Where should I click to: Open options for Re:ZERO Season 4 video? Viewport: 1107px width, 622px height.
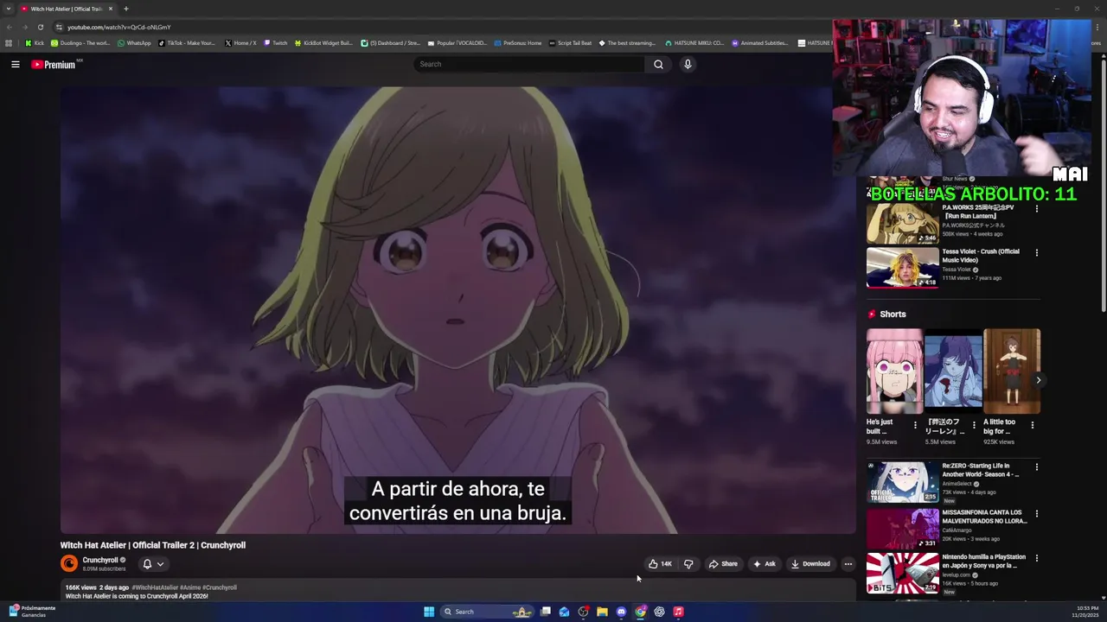point(1037,467)
